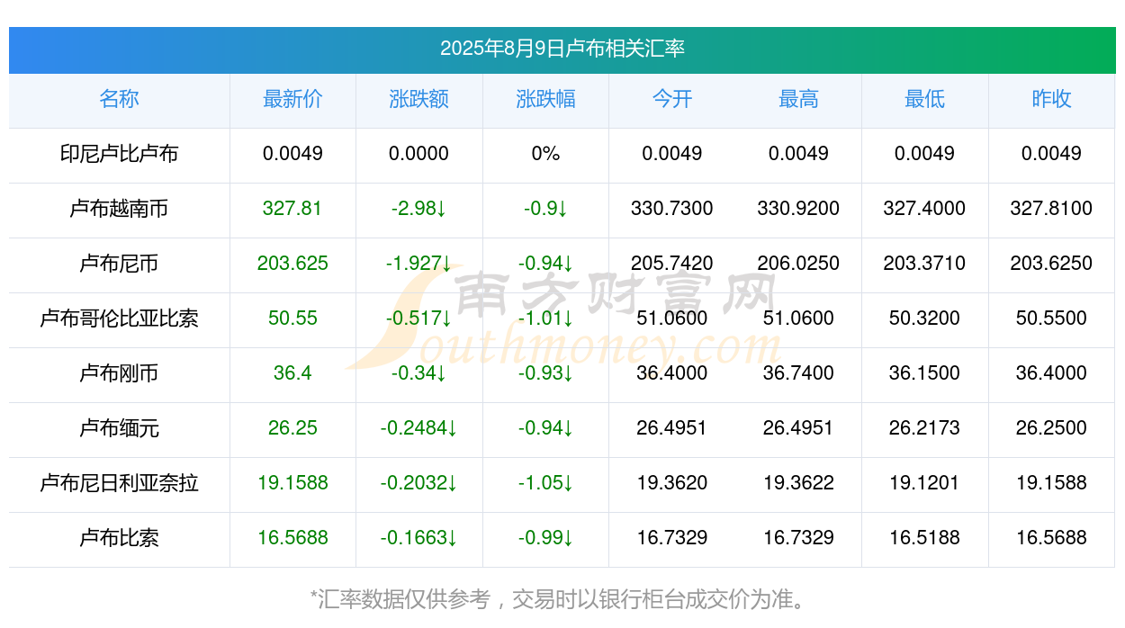
Task: Click change amount -2.98↓
Action: (419, 209)
